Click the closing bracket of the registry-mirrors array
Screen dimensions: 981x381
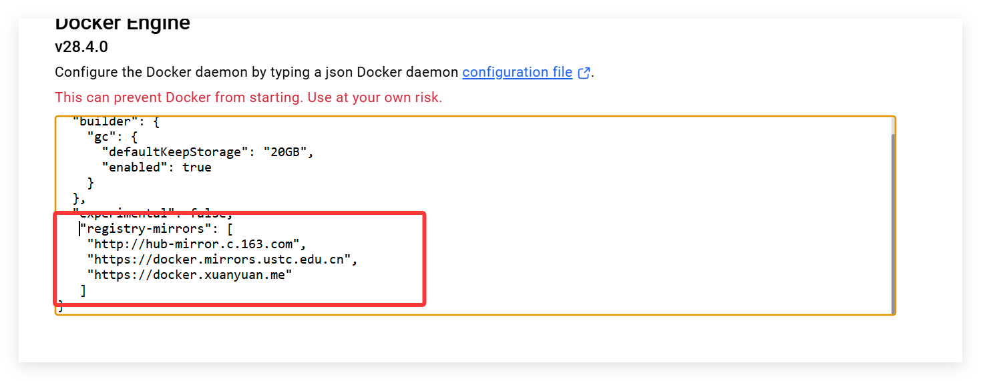83,291
